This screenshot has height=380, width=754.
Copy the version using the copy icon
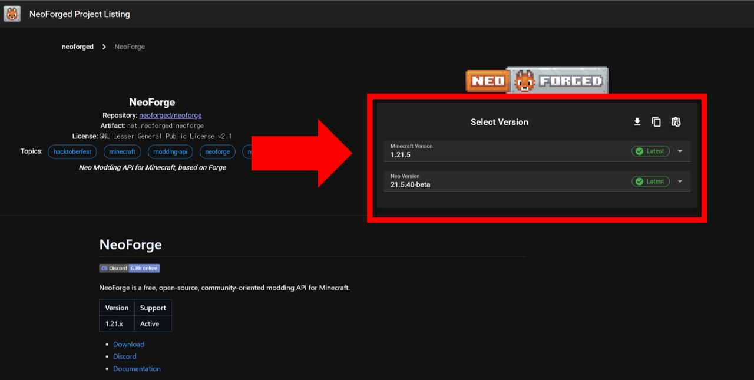656,122
